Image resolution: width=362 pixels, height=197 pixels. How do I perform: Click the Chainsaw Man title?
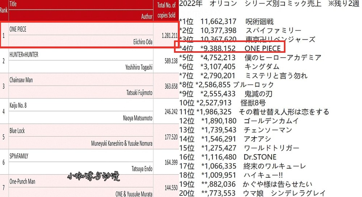tap(21, 80)
